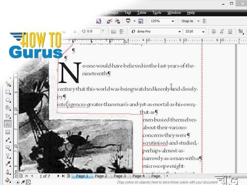Click the Mirror horizontally icon
Screen dimensions: 247x185
[x=114, y=31]
